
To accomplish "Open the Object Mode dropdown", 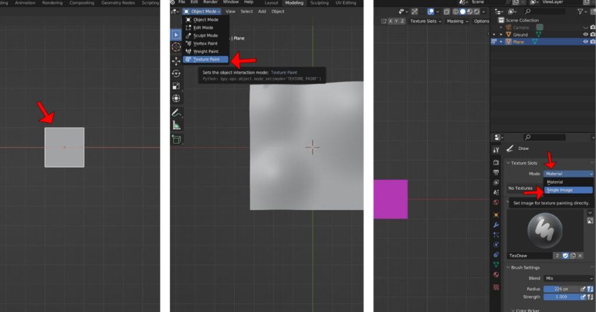I will [201, 12].
